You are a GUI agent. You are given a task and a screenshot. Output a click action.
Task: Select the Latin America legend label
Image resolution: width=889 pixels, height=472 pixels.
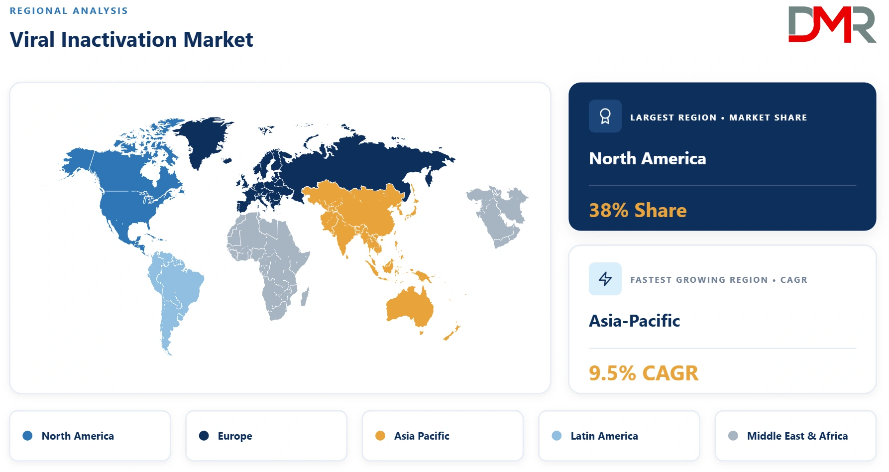604,436
